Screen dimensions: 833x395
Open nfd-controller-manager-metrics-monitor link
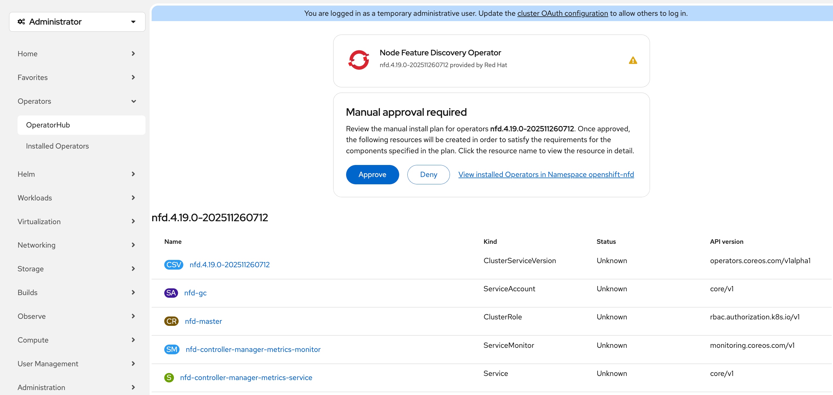(x=253, y=349)
